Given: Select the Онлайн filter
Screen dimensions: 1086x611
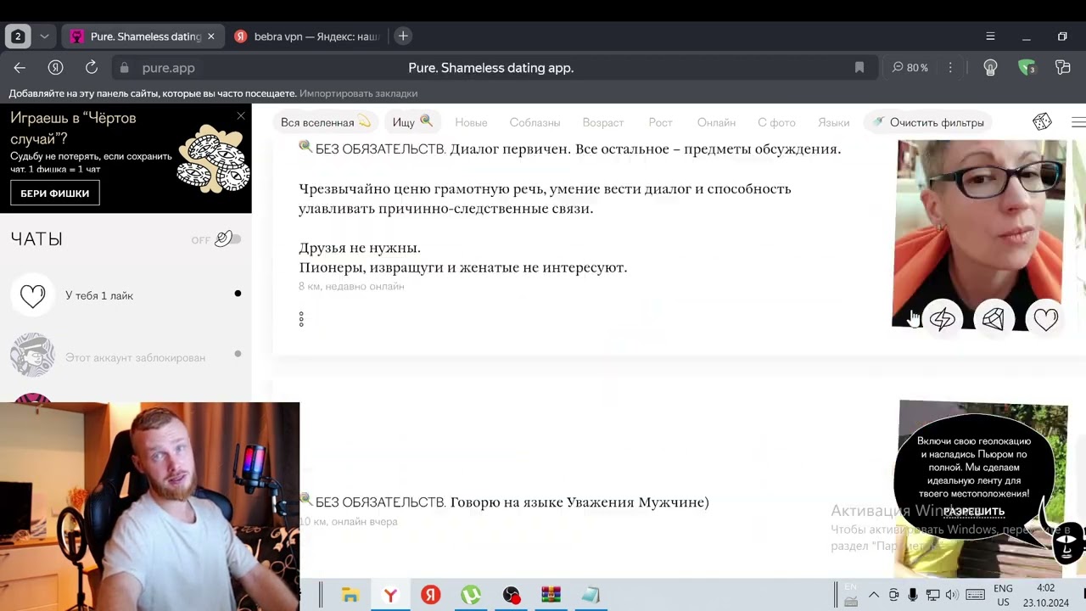Looking at the screenshot, I should click(716, 123).
